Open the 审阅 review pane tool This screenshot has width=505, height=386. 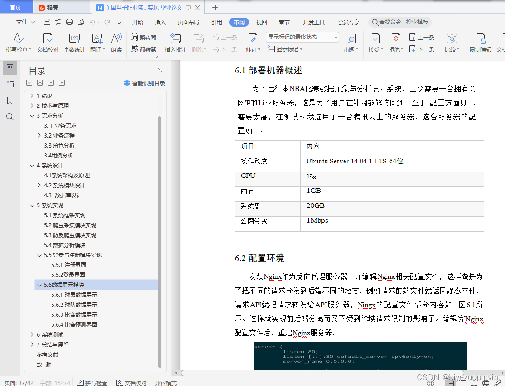tap(351, 43)
